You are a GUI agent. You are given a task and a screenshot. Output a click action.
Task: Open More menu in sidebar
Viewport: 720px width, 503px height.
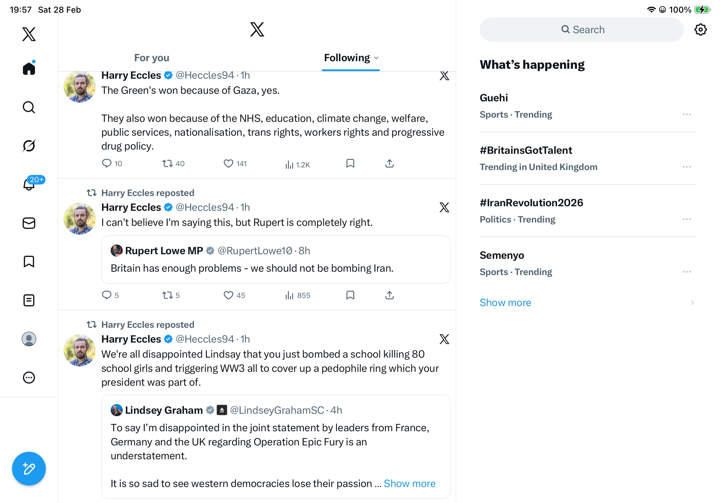(x=29, y=377)
